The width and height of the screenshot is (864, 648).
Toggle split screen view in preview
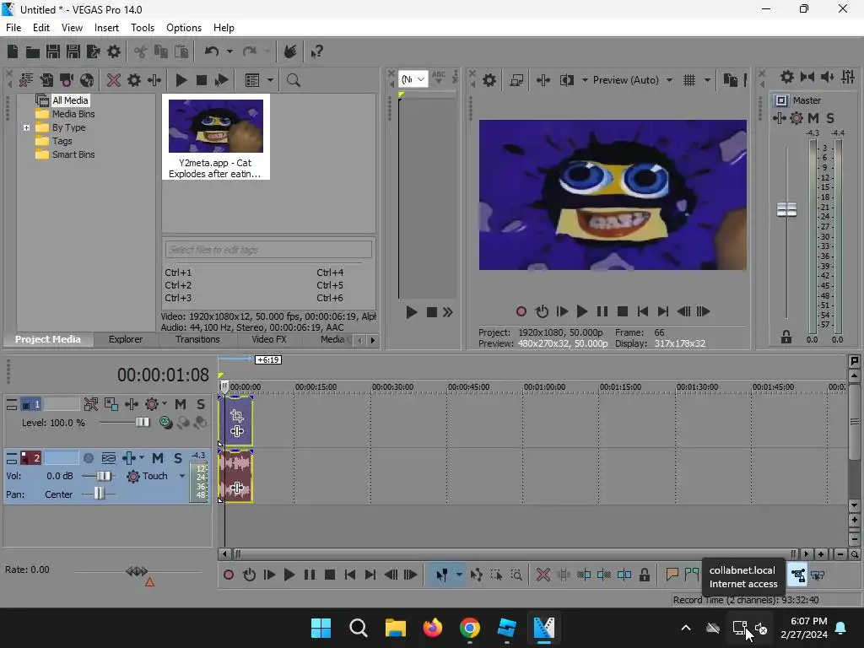pos(566,80)
